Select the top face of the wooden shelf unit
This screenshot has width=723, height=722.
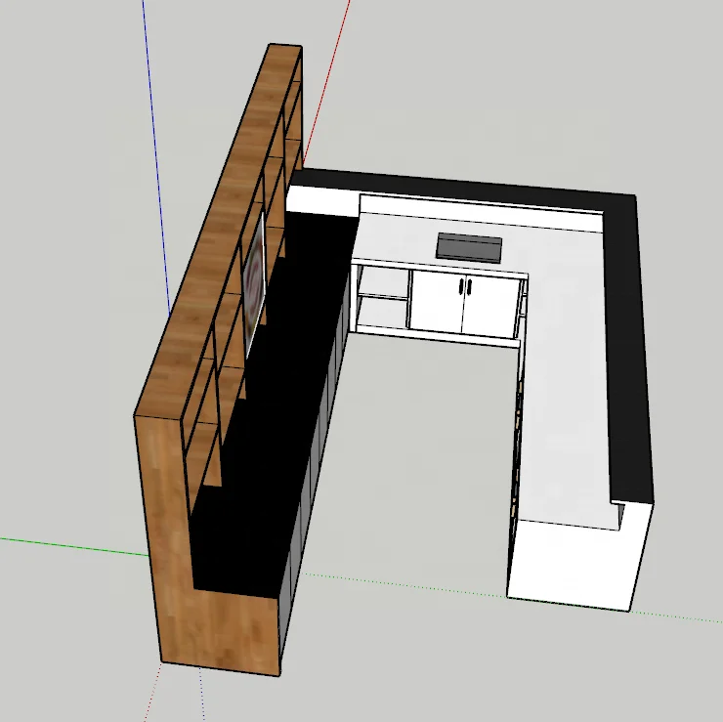click(x=217, y=231)
